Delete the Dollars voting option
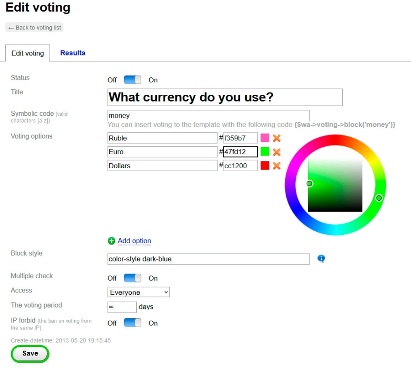The width and height of the screenshot is (411, 368). point(277,166)
